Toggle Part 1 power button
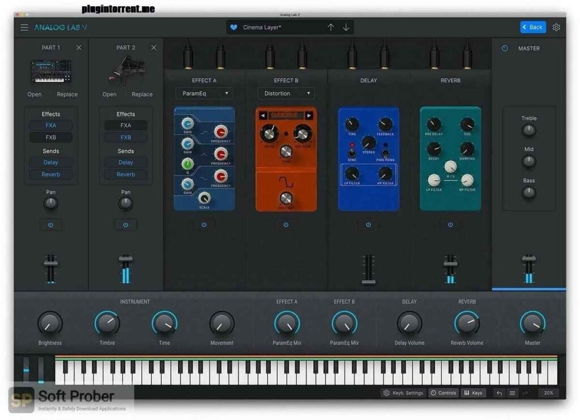 50,225
